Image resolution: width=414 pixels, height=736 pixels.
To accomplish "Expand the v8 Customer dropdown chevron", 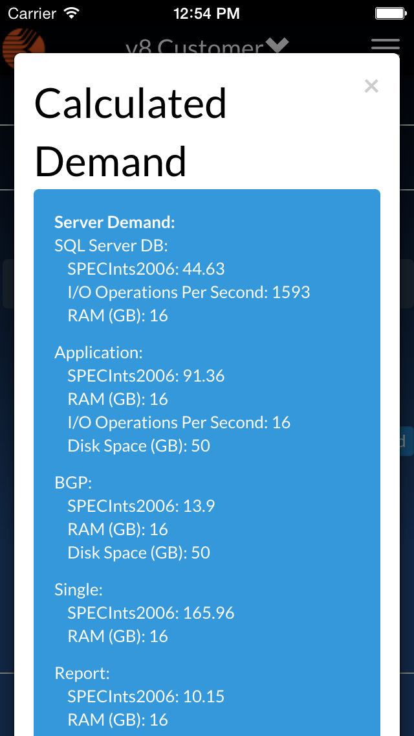I will click(x=277, y=45).
